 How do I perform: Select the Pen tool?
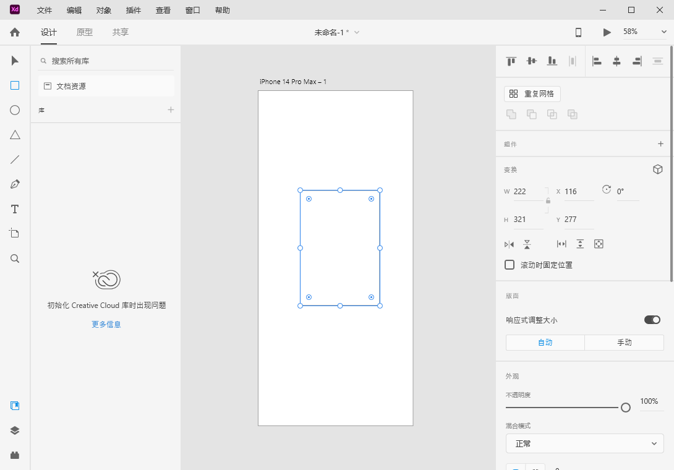click(x=15, y=184)
